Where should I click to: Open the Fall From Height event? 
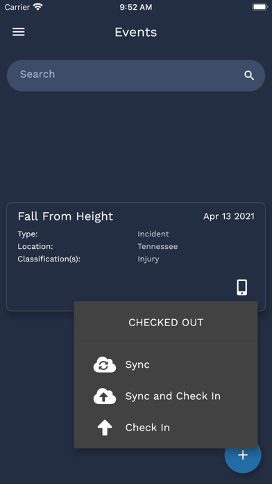[x=136, y=257]
